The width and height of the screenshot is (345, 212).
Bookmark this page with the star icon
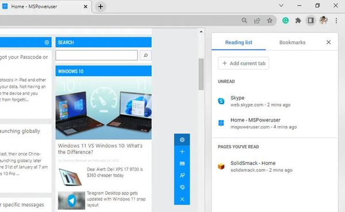coord(270,21)
